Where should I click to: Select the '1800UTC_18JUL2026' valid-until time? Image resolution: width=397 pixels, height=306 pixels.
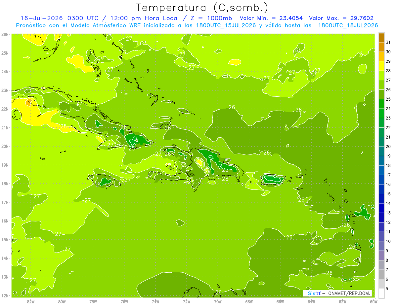click(348, 25)
